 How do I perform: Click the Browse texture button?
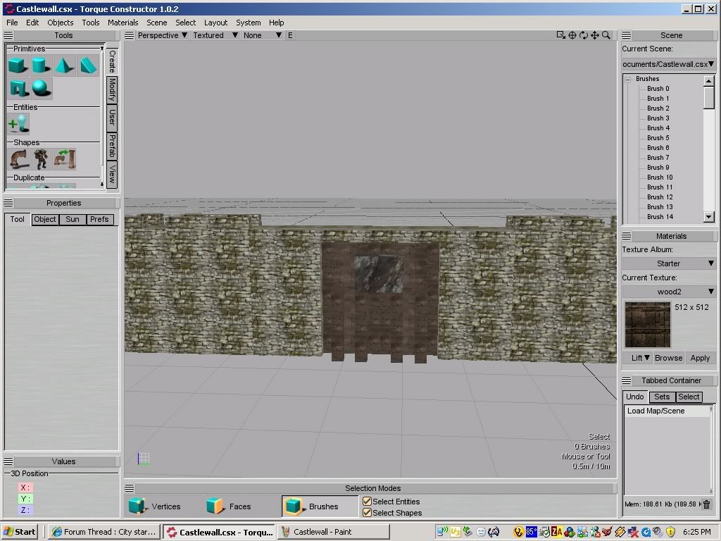tap(668, 358)
